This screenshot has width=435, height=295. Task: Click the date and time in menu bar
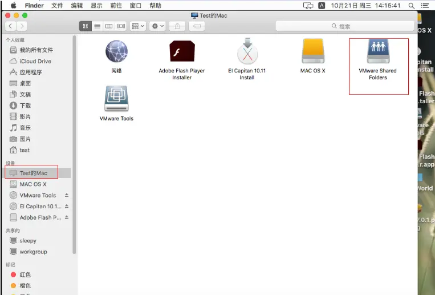point(366,6)
